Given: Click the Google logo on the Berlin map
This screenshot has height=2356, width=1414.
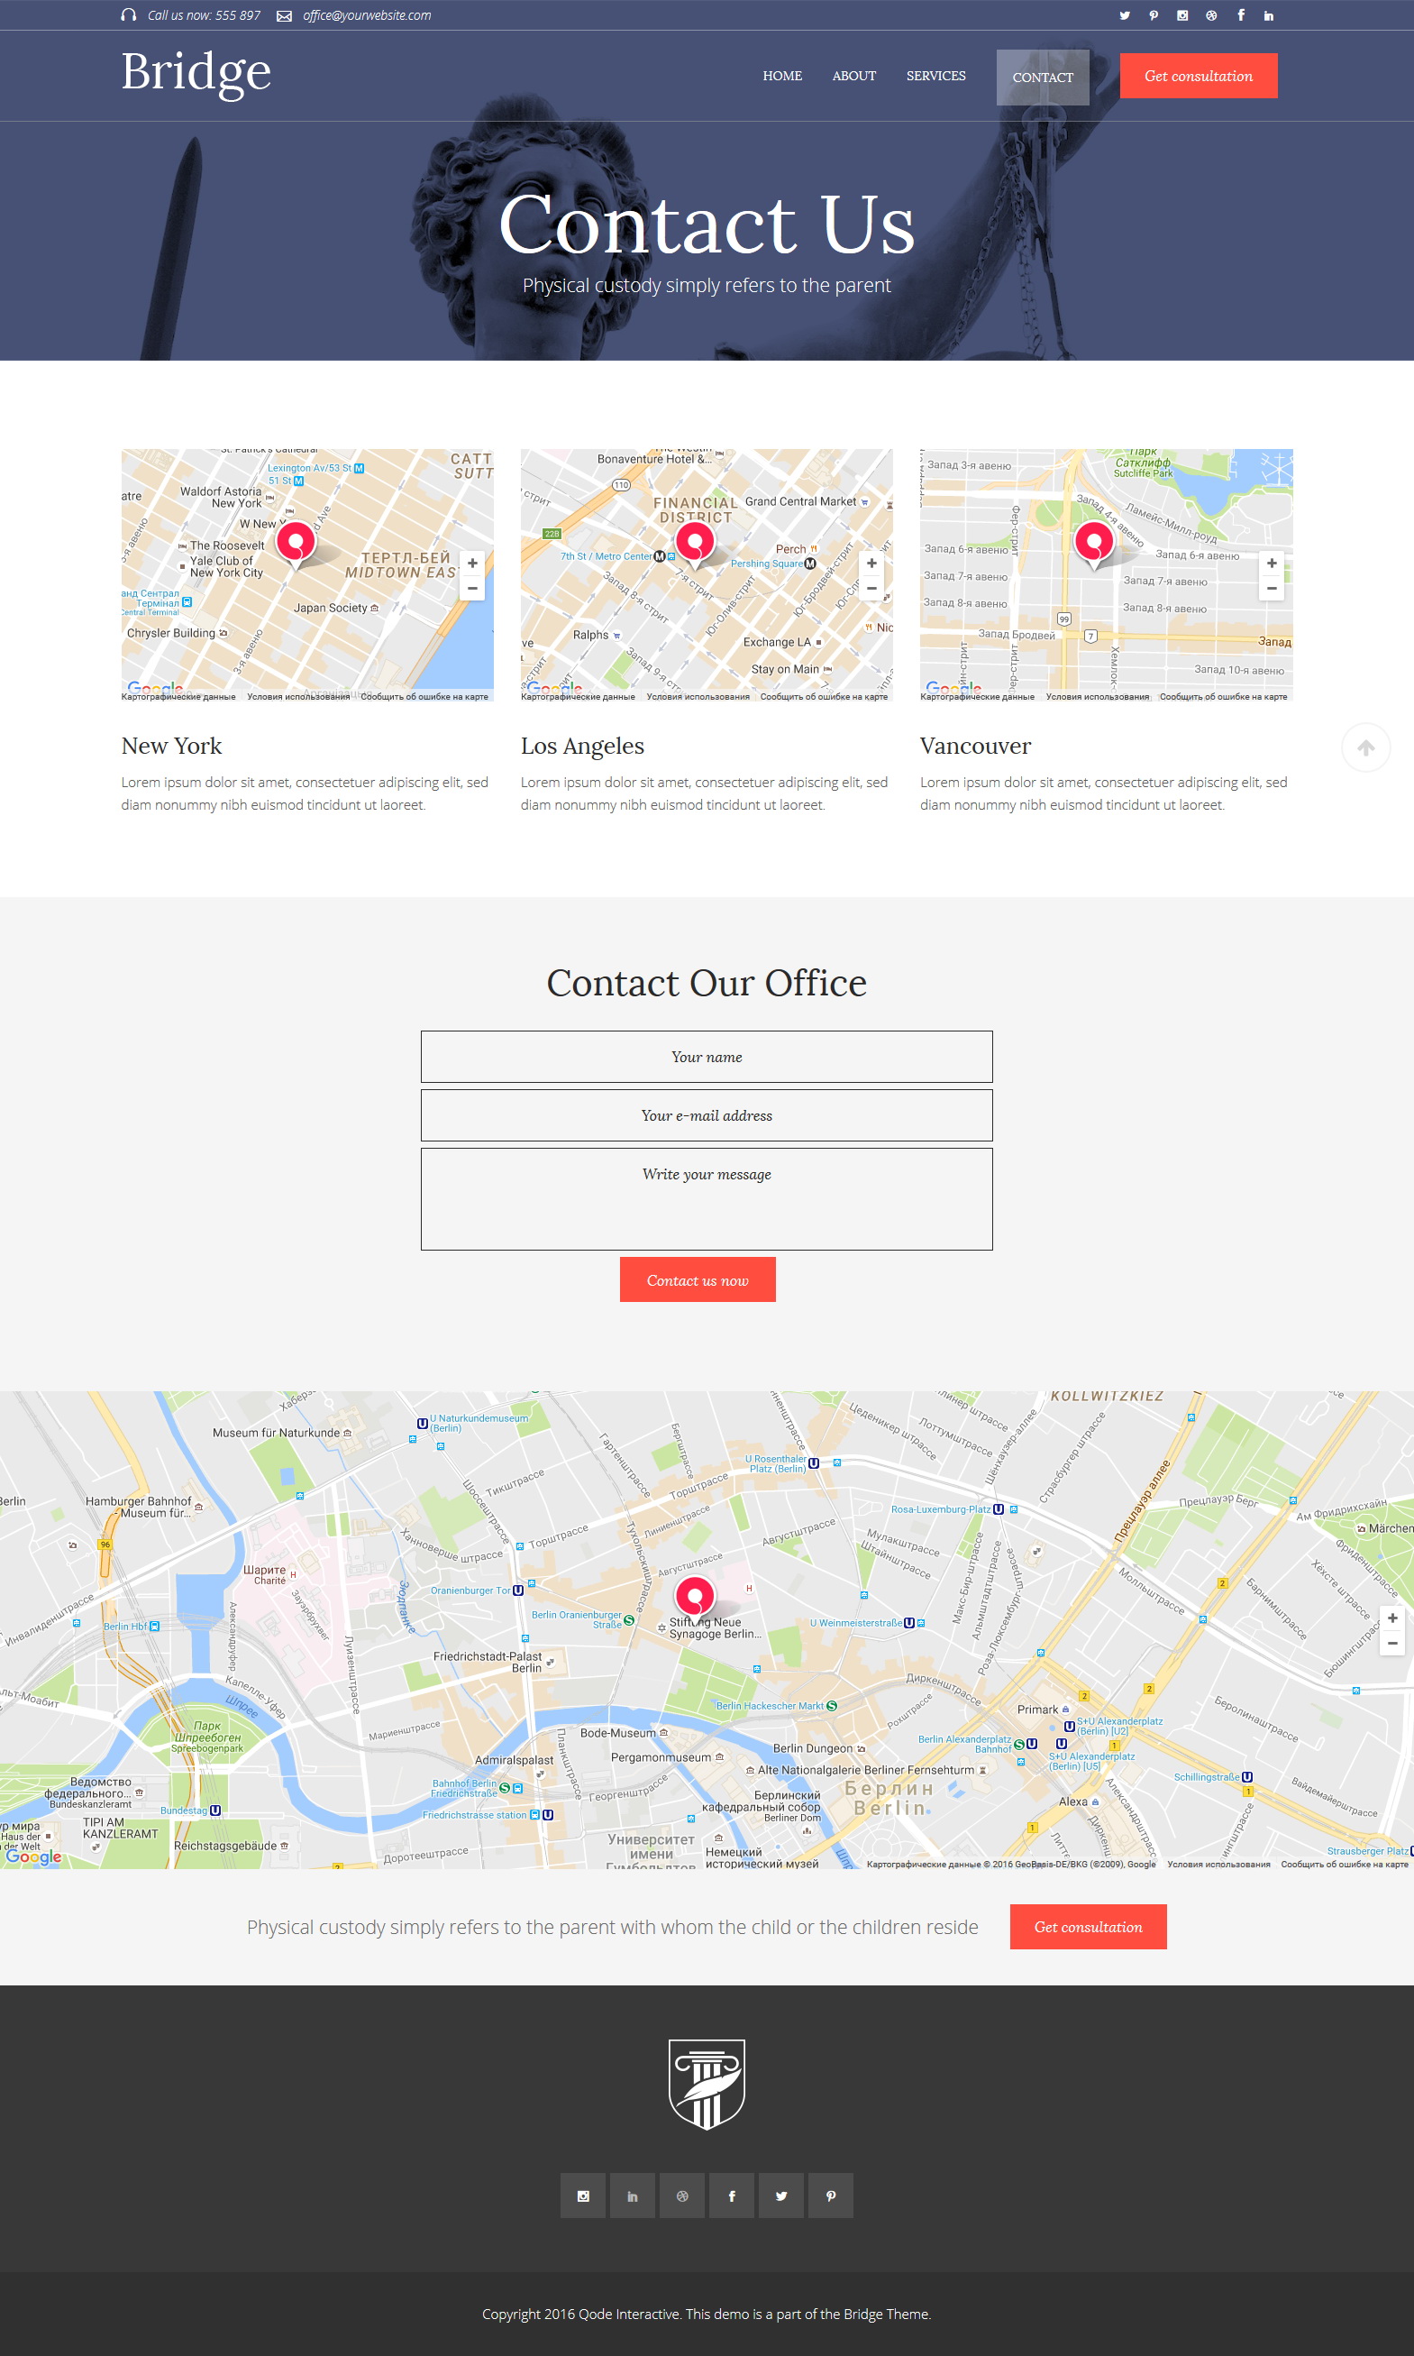Looking at the screenshot, I should coord(33,1856).
